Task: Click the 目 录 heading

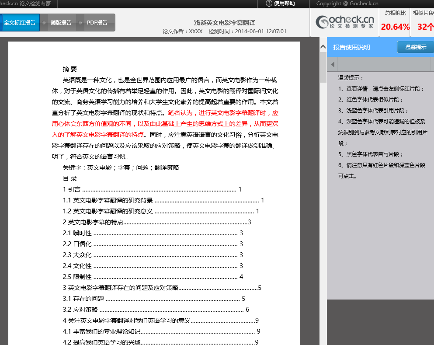Action: [x=70, y=178]
